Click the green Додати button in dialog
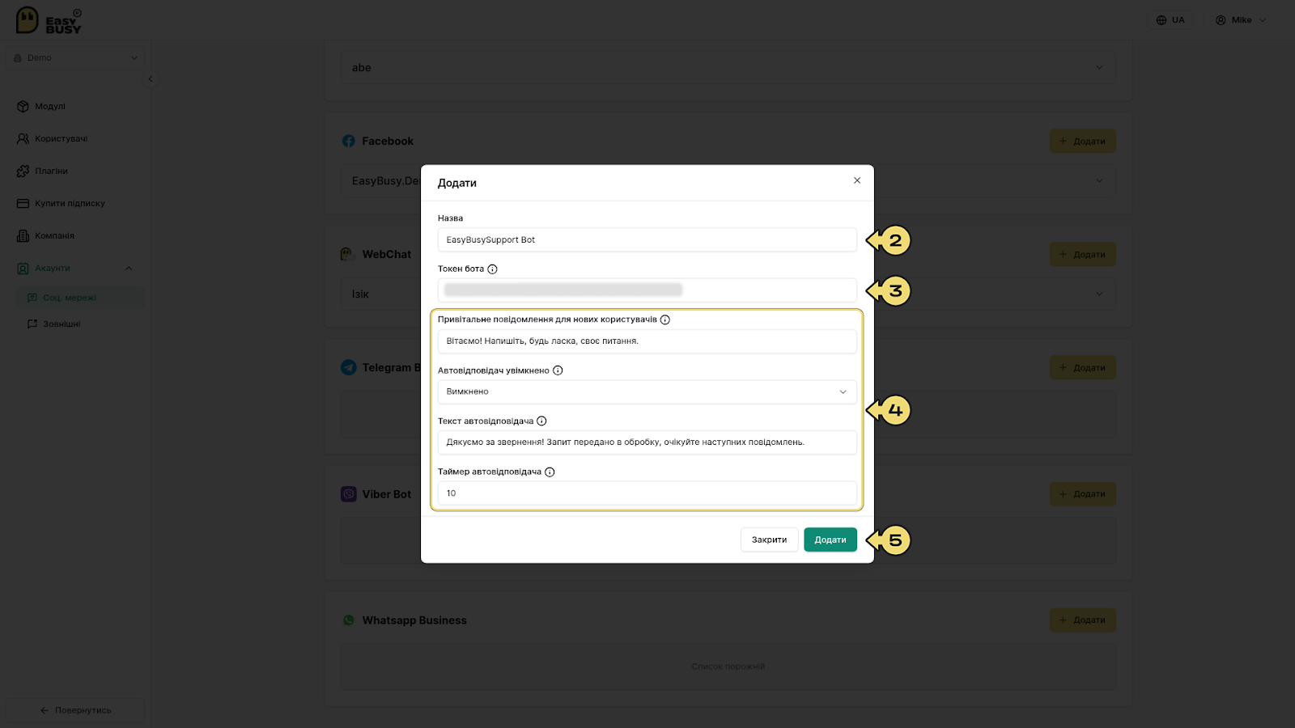The width and height of the screenshot is (1295, 728). (x=830, y=540)
